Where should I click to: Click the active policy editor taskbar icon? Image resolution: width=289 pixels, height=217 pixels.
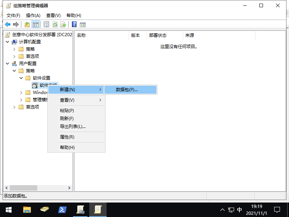(98, 210)
